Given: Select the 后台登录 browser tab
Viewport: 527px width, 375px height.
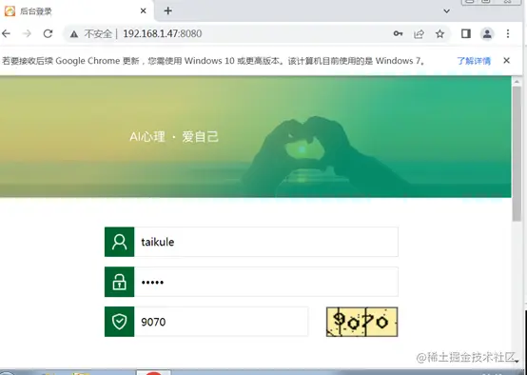Looking at the screenshot, I should click(77, 11).
